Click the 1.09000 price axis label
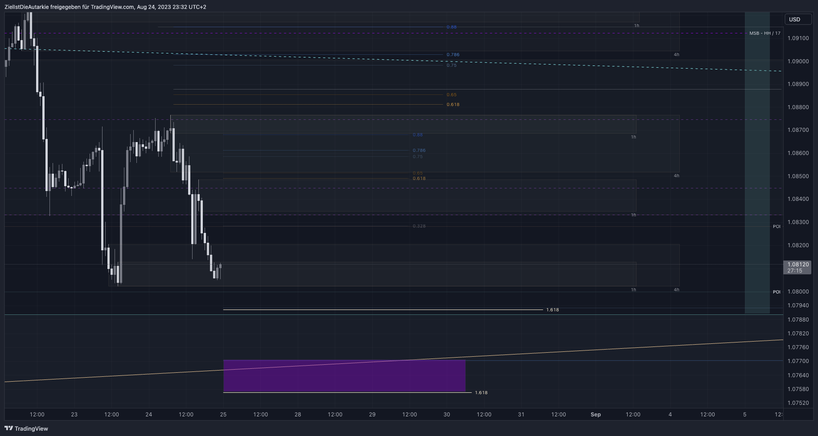Screen dimensions: 818x436 click(798, 61)
